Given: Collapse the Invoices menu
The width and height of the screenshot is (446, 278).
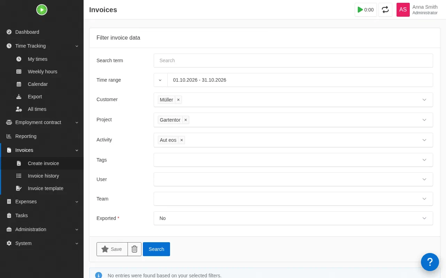Looking at the screenshot, I should coord(42,150).
